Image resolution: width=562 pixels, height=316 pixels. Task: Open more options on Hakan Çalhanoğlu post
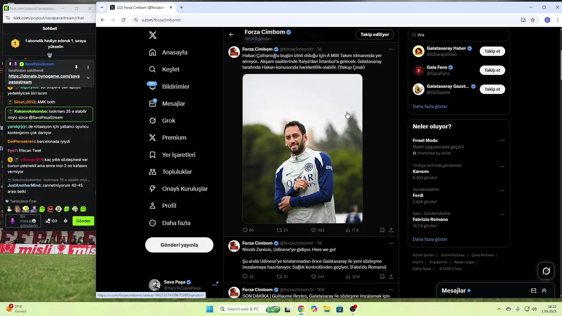(391, 49)
